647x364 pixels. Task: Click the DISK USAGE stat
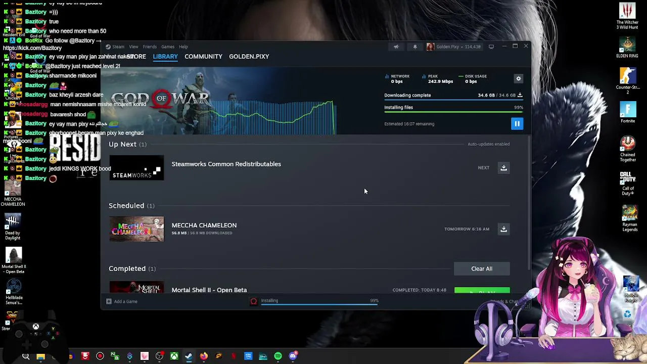click(473, 78)
